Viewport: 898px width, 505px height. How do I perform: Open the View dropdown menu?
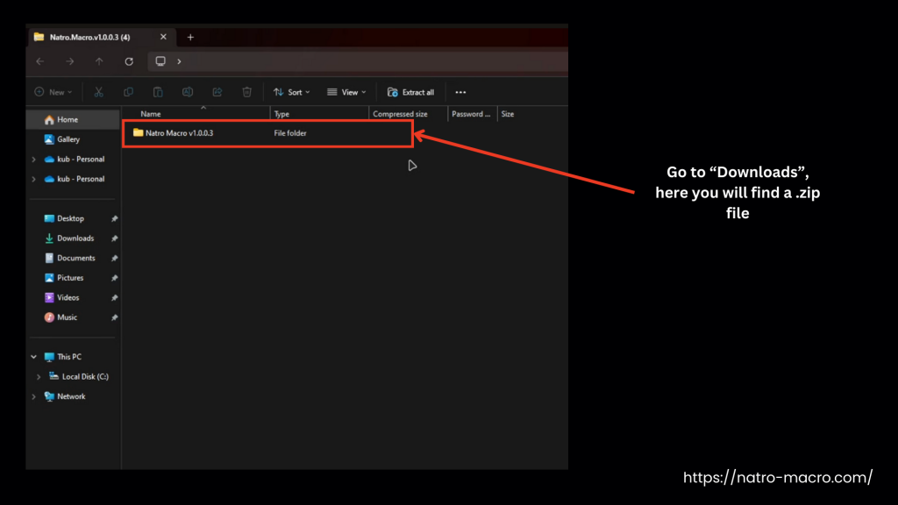346,92
